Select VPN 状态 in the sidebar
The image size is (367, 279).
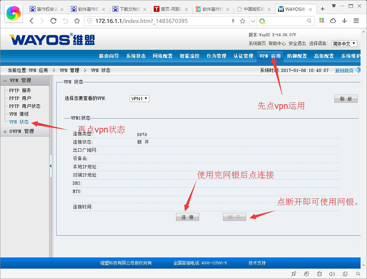point(19,122)
